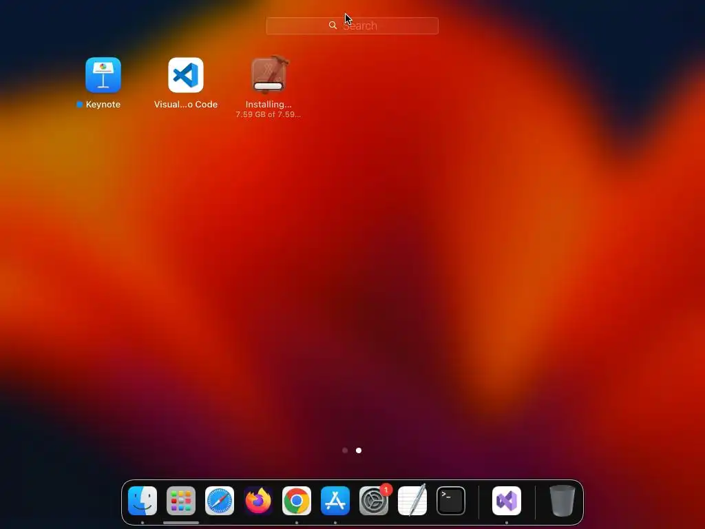Click the Launchpad search field
Viewport: 705px width, 529px height.
(x=352, y=25)
